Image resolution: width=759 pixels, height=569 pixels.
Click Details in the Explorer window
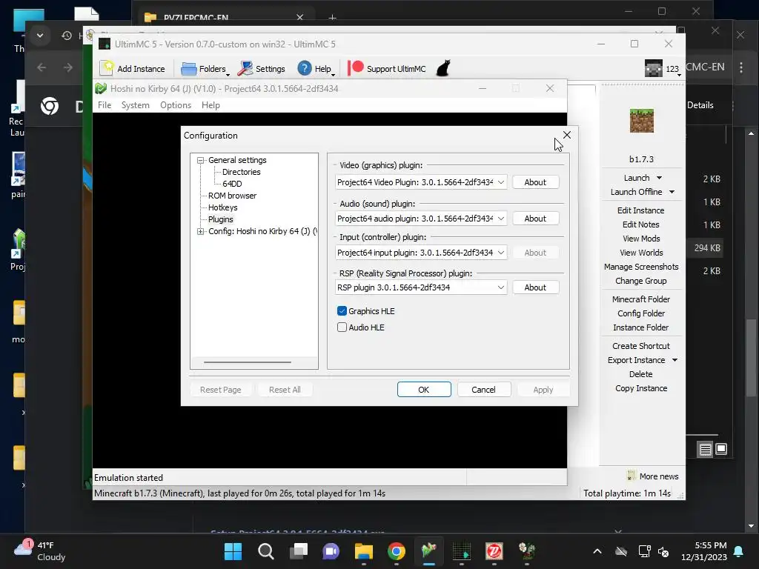[700, 105]
